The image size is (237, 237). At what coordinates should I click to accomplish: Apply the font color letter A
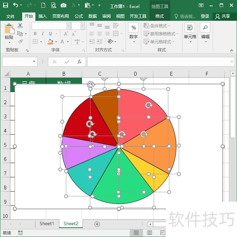(62, 41)
